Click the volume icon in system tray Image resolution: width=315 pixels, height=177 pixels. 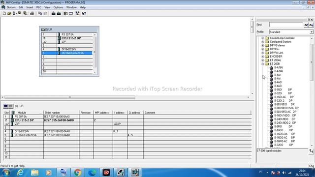coord(283,173)
